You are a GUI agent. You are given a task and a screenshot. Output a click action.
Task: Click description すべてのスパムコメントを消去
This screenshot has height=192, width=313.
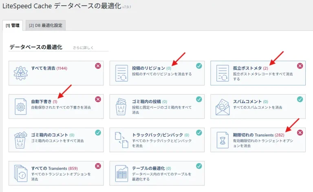point(258,107)
